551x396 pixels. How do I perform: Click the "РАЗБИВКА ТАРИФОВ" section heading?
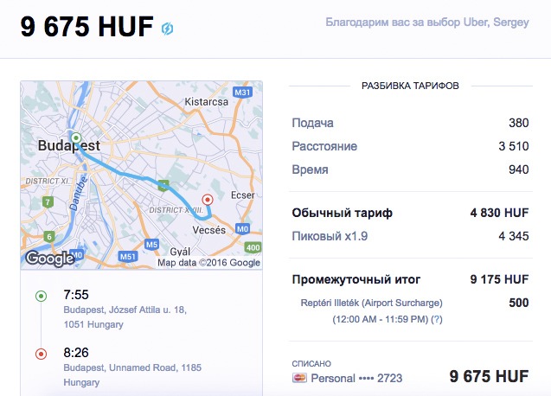pyautogui.click(x=410, y=86)
